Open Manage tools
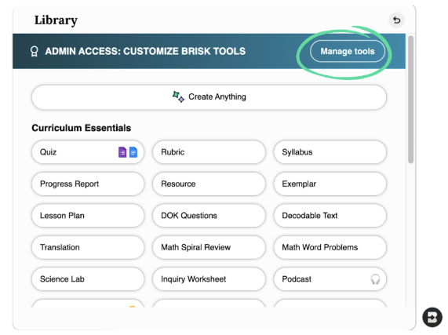The width and height of the screenshot is (448, 335). pyautogui.click(x=348, y=52)
